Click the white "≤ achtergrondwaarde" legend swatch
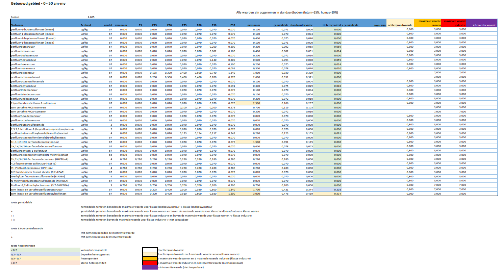 click(150, 250)
